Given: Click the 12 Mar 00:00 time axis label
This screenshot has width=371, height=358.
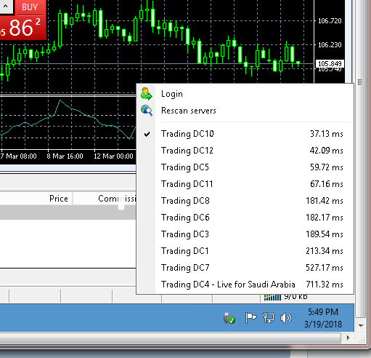Looking at the screenshot, I should click(113, 156).
